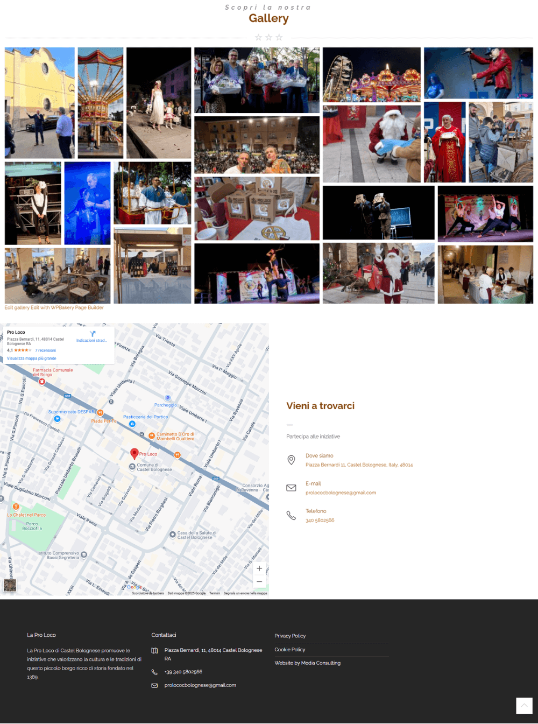
Task: Click Website by Media Consulting link
Action: [x=307, y=663]
